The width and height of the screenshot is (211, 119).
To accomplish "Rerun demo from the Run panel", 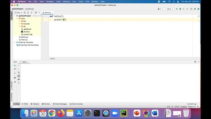I will [15, 65].
